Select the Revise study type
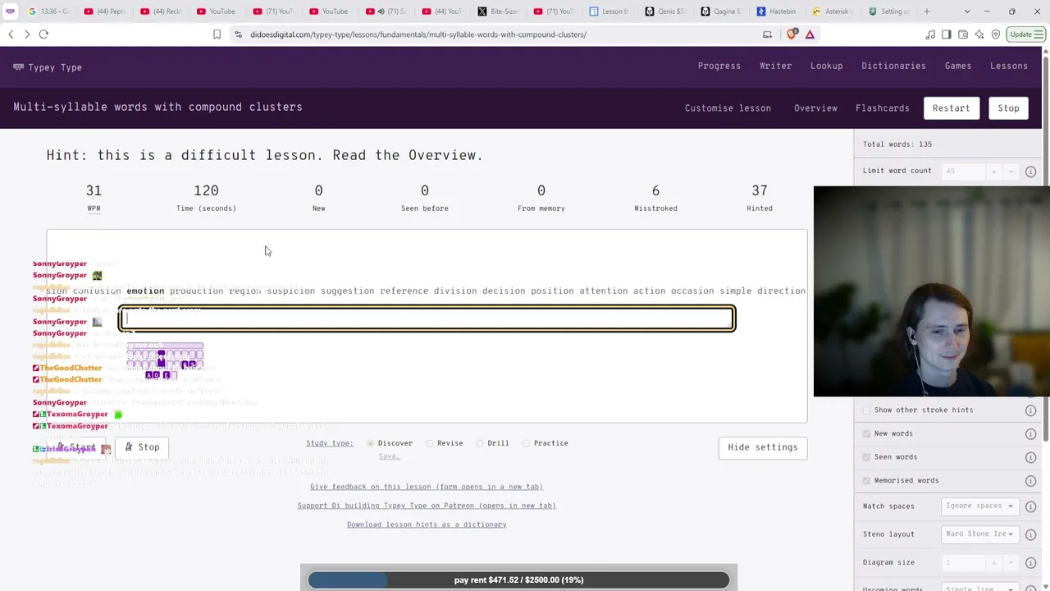The height and width of the screenshot is (591, 1050). pyautogui.click(x=430, y=443)
